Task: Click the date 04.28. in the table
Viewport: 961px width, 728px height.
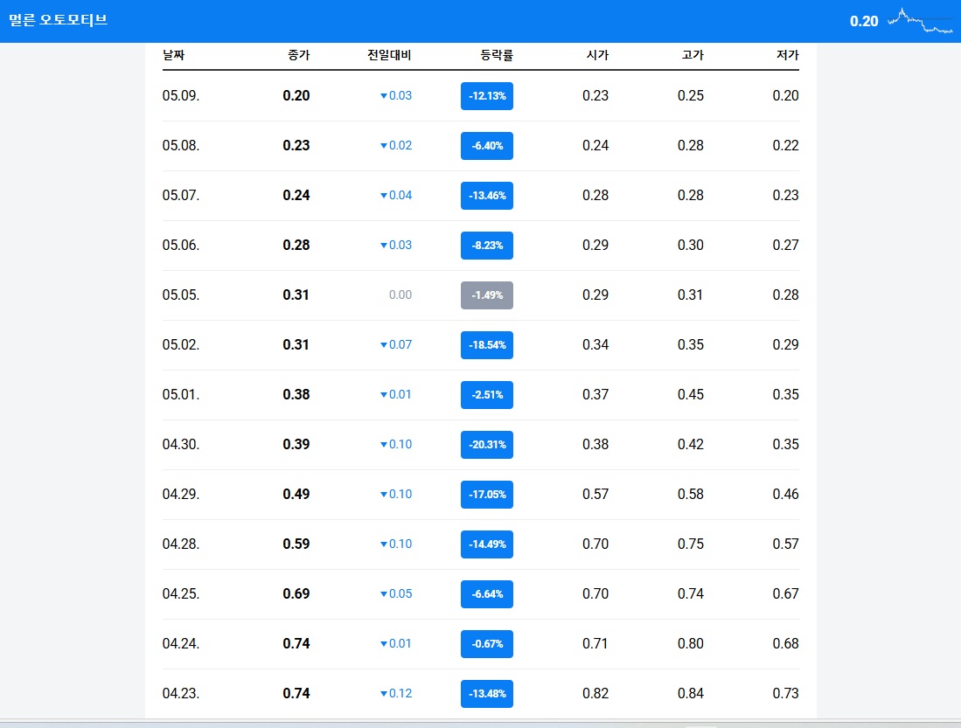Action: click(x=181, y=544)
